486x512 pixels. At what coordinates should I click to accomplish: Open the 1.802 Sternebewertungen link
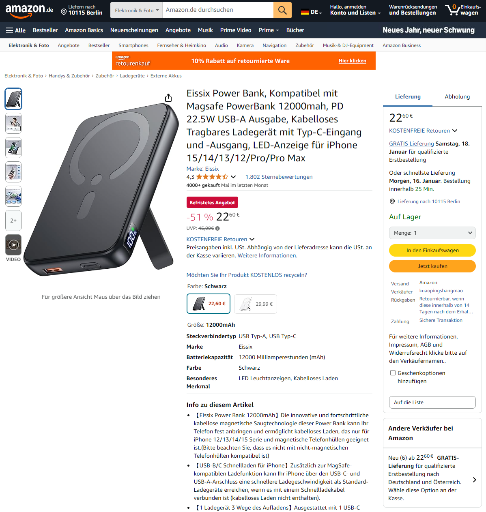[279, 177]
